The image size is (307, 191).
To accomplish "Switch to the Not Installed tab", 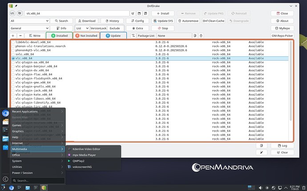I will pos(86,36).
